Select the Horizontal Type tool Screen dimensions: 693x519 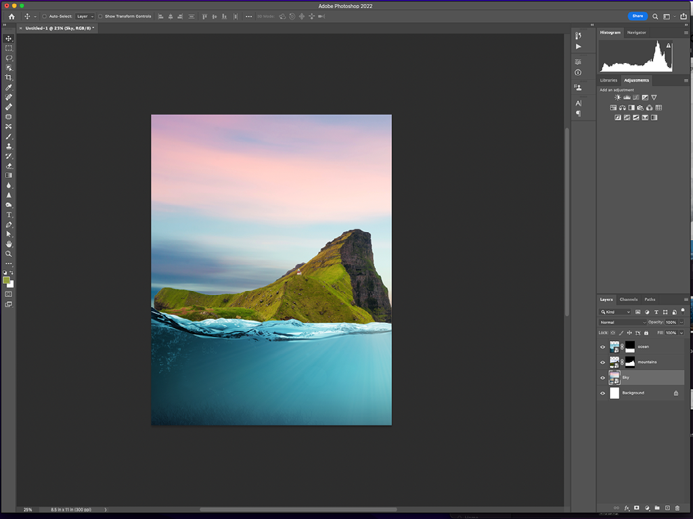click(9, 215)
